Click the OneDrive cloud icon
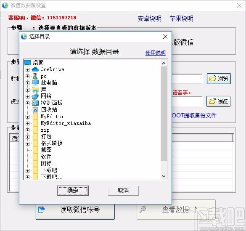 click(x=35, y=69)
